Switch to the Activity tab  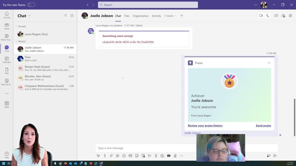(156, 16)
